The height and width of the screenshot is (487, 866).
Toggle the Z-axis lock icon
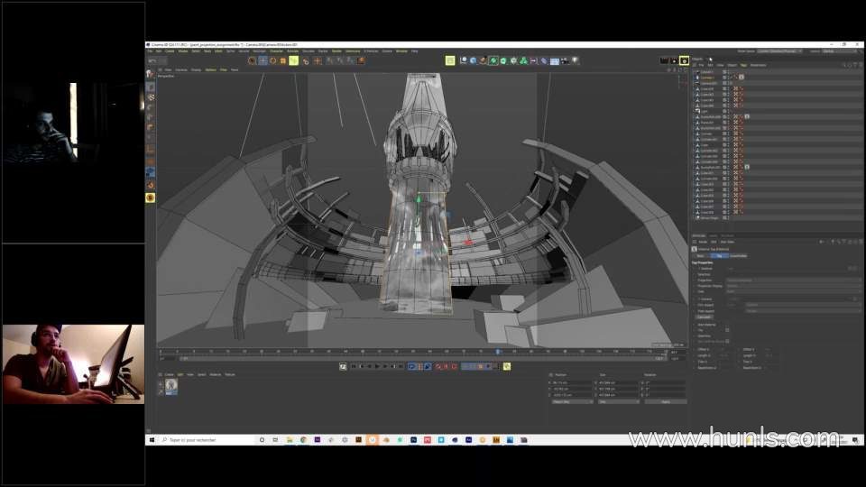coord(351,60)
